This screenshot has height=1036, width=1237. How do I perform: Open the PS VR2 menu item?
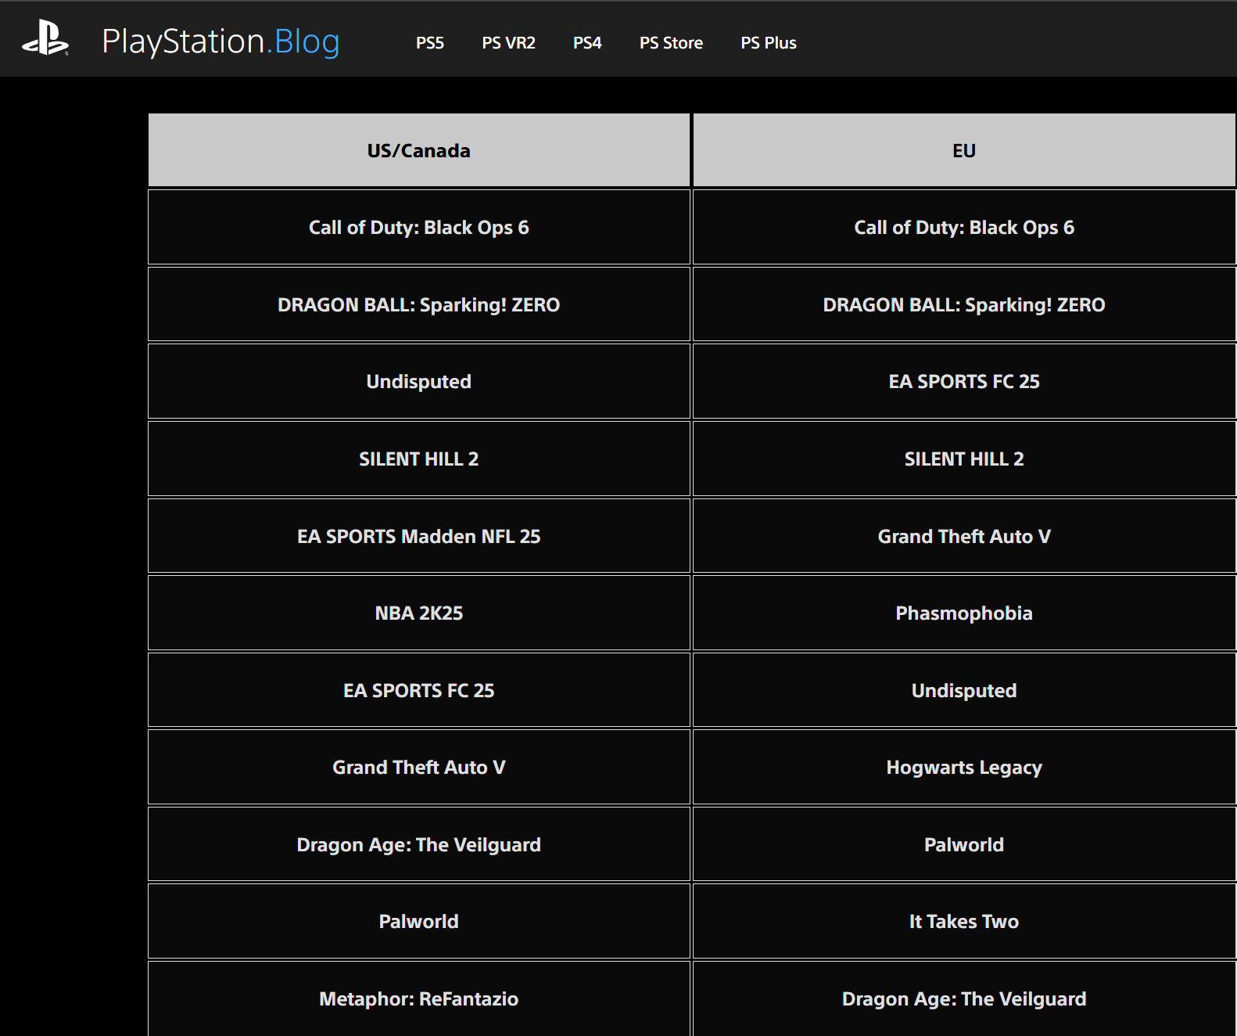click(509, 43)
